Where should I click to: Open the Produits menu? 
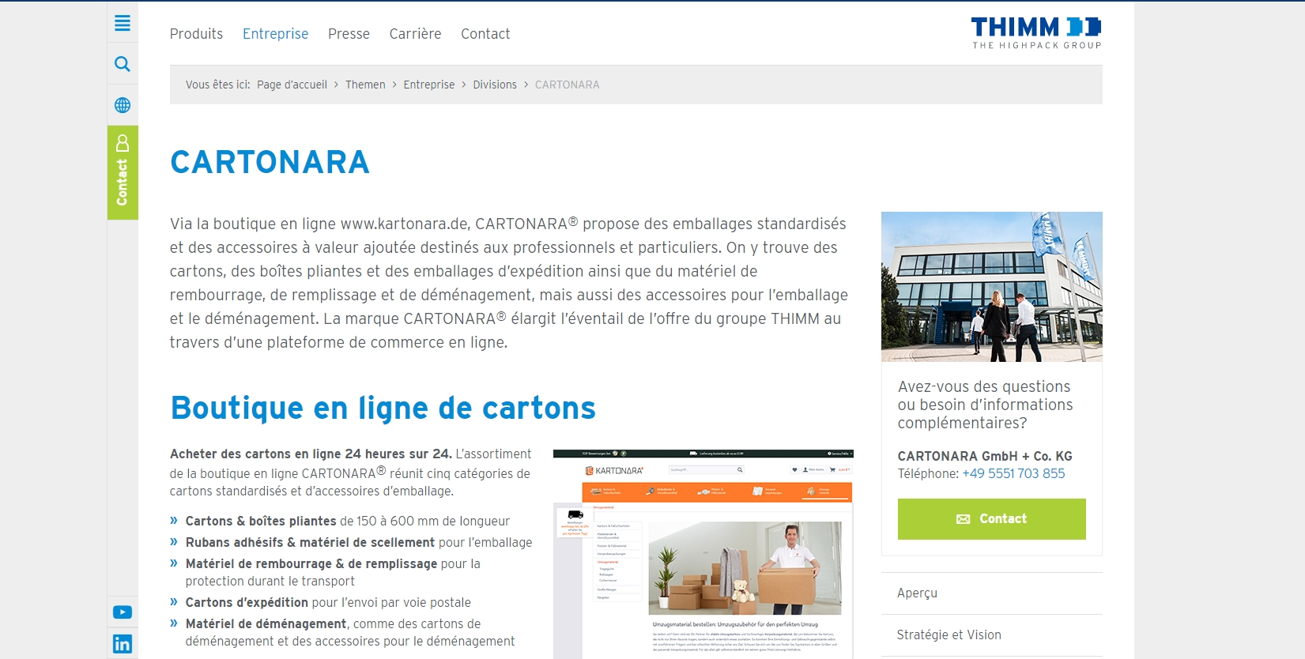point(196,34)
